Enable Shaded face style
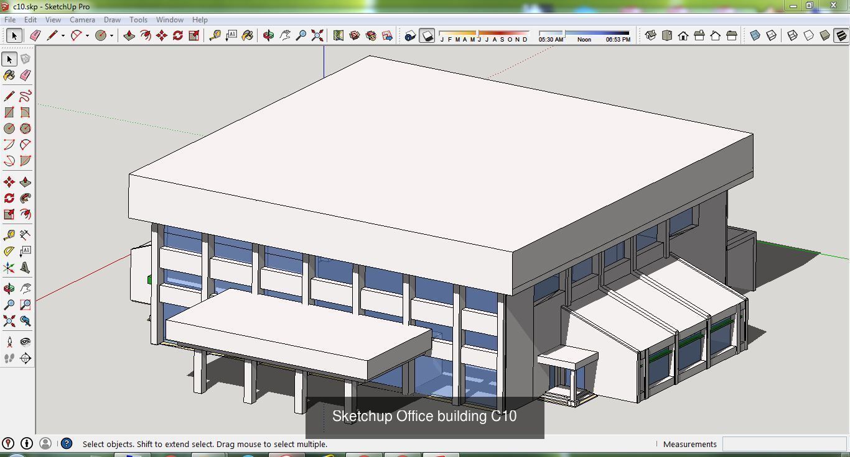Viewport: 850px width, 457px height. click(x=825, y=35)
